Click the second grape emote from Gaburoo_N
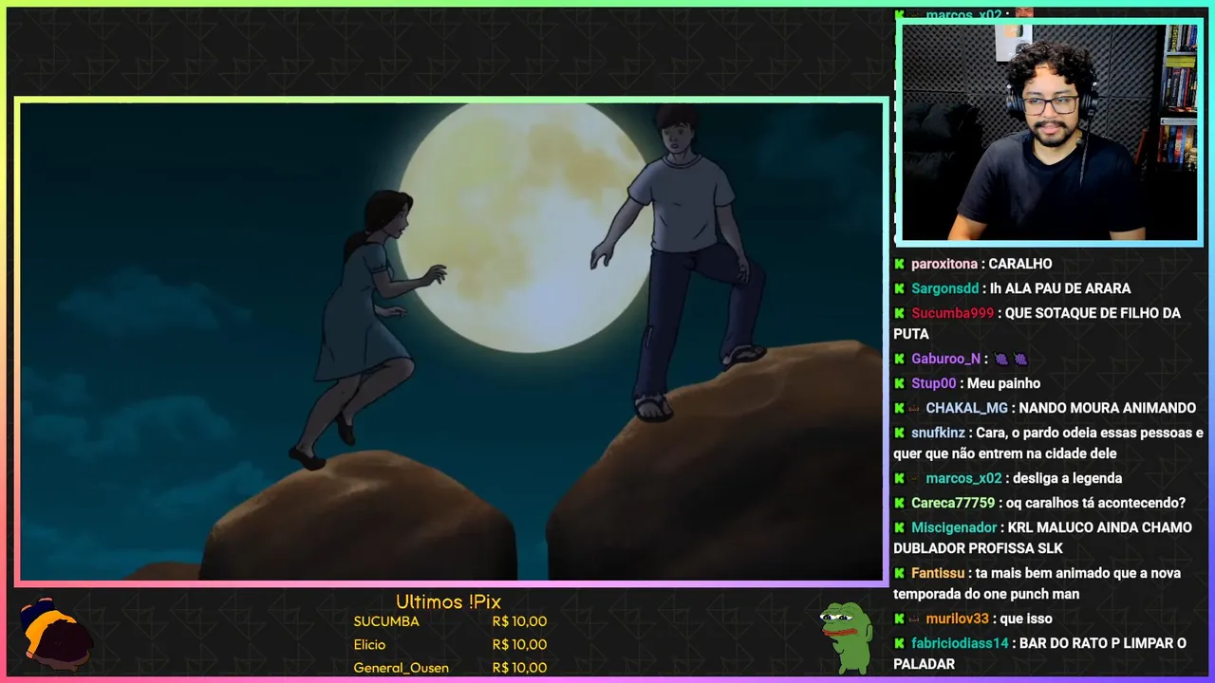This screenshot has width=1215, height=683. click(1020, 359)
